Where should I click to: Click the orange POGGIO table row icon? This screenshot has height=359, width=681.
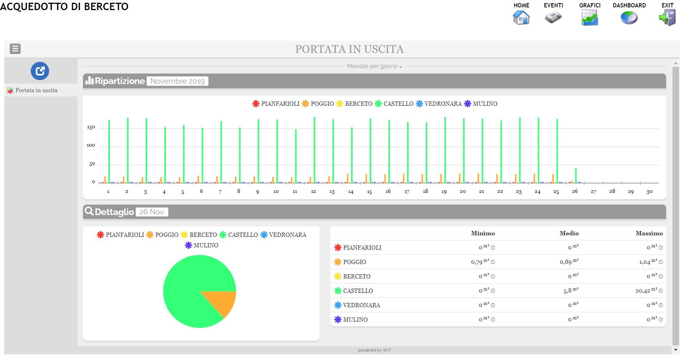[x=338, y=262]
